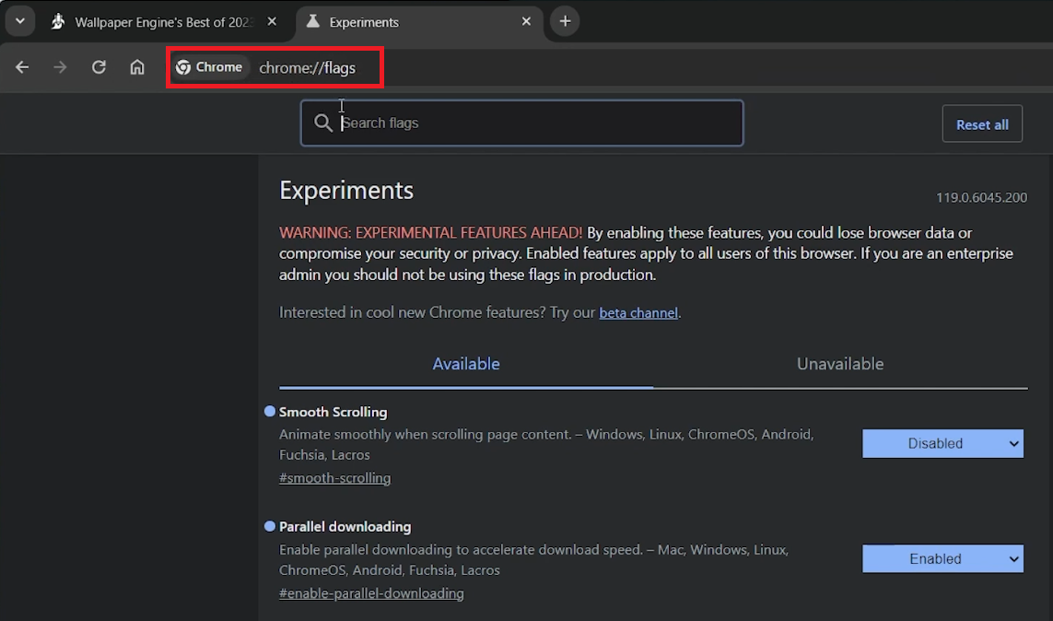Viewport: 1053px width, 621px height.
Task: Open the home page icon
Action: point(137,67)
